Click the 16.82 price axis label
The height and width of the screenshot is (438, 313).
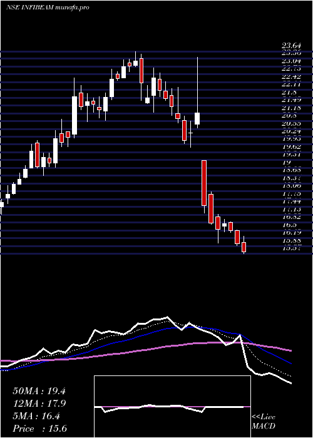tap(291, 217)
